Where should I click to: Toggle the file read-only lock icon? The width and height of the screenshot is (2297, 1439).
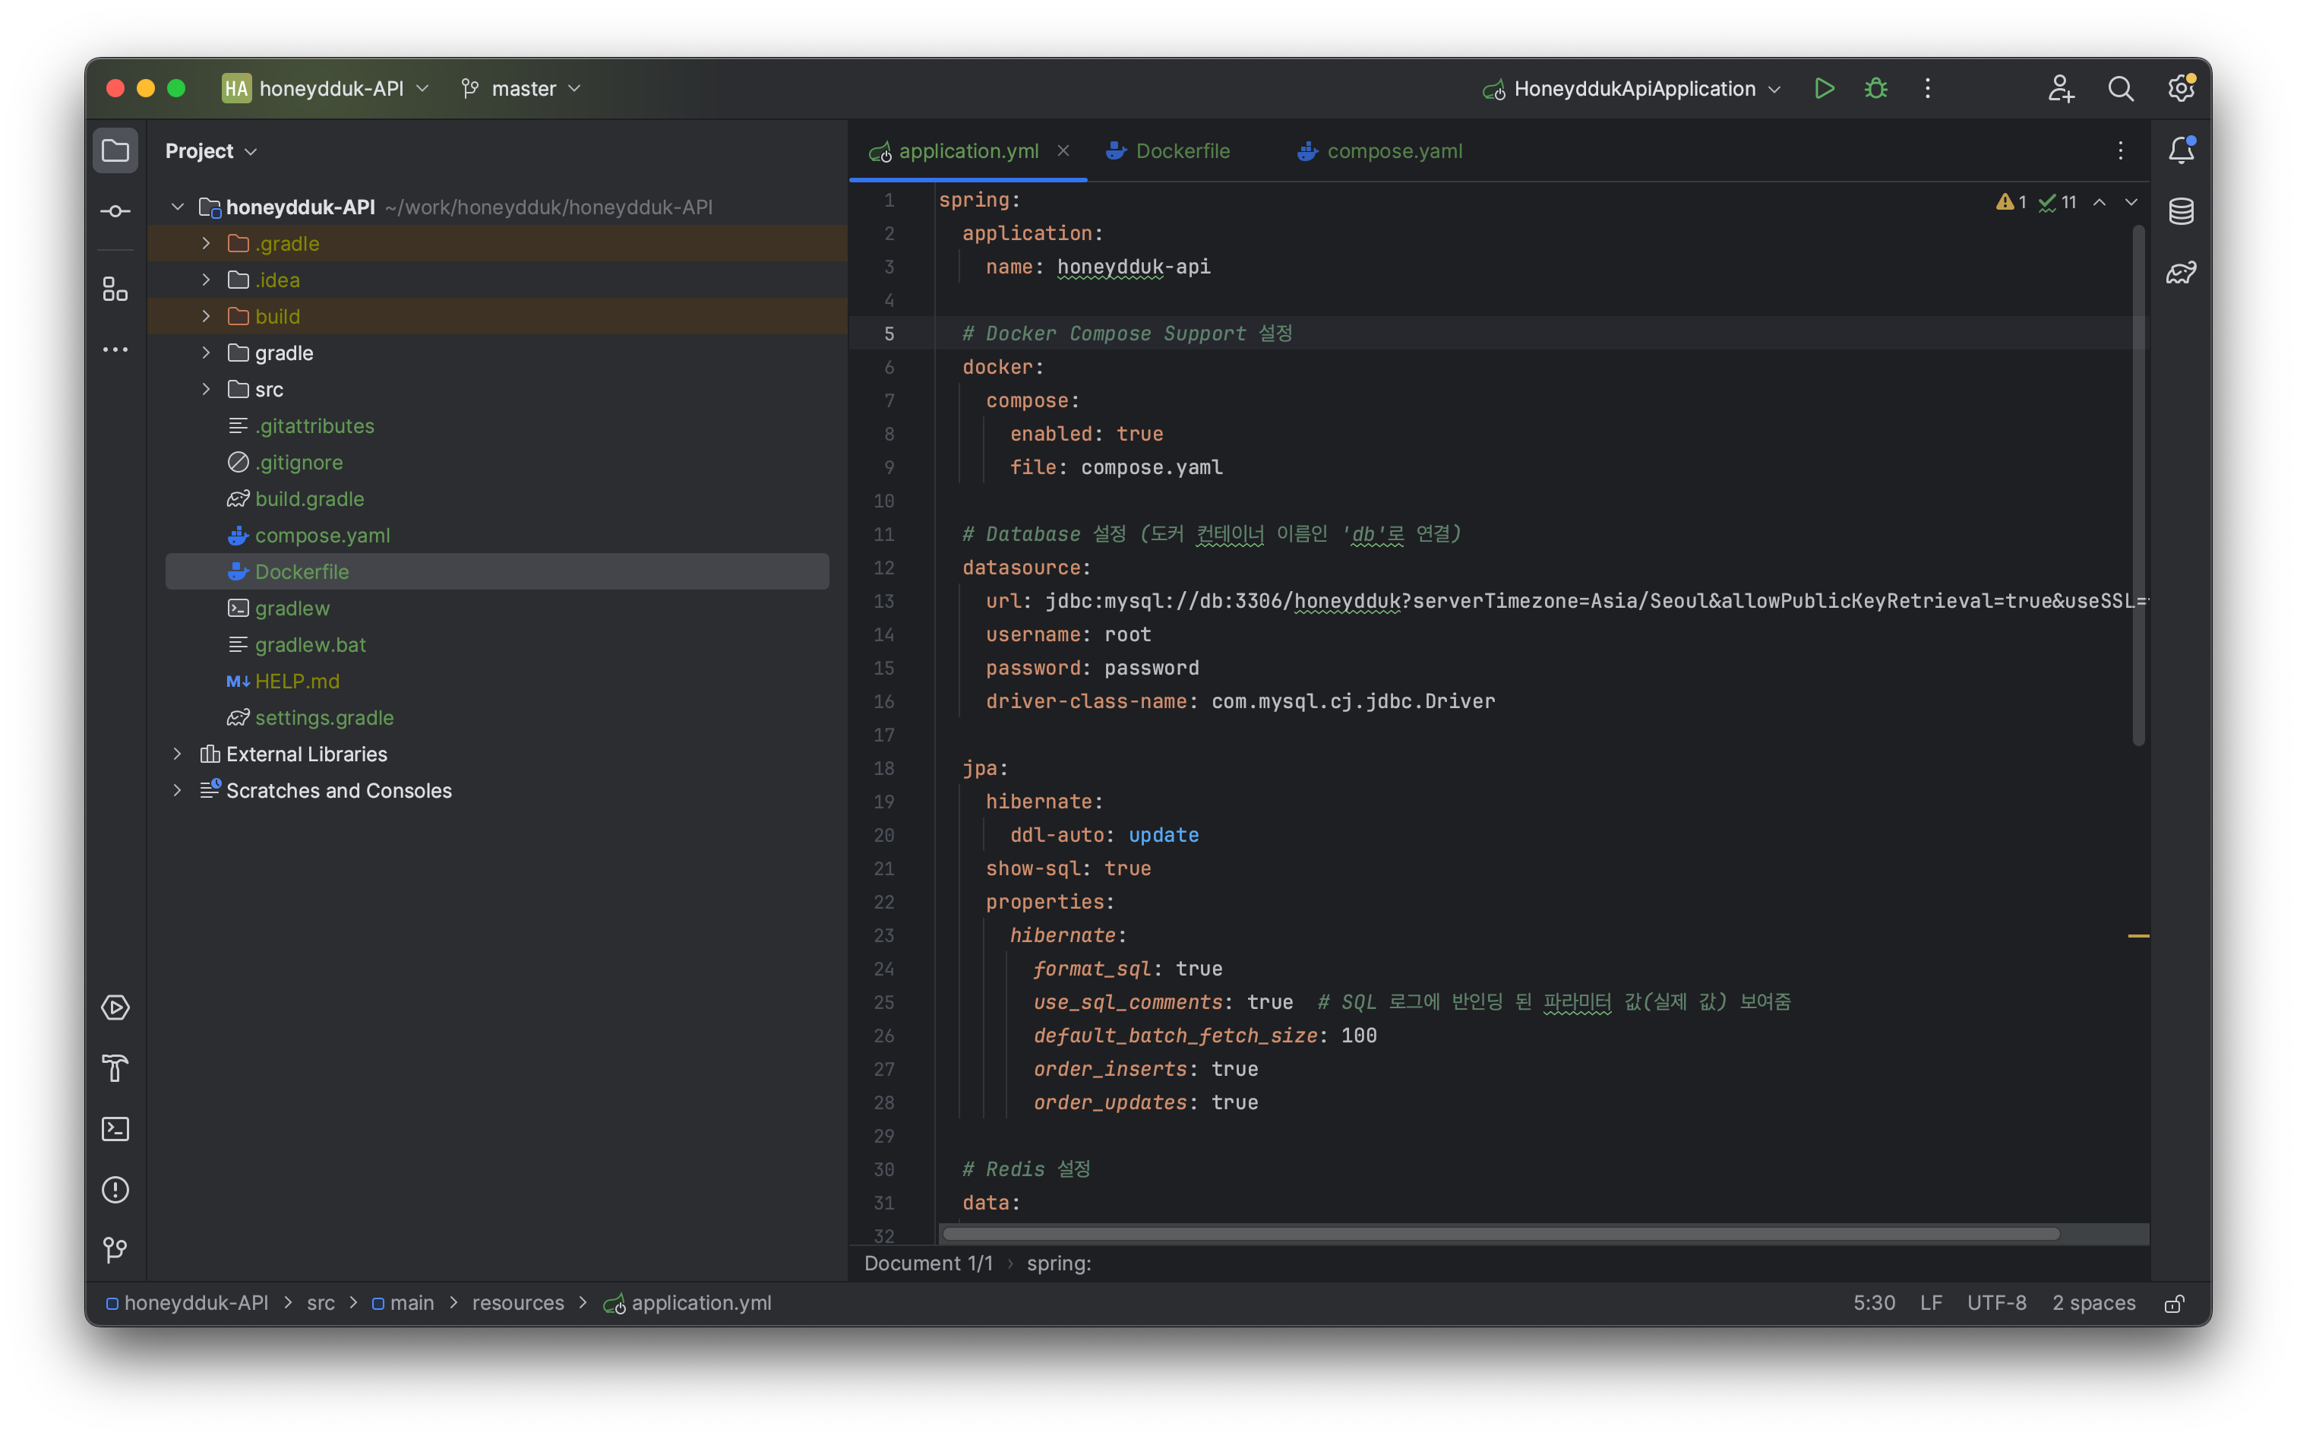tap(2174, 1303)
